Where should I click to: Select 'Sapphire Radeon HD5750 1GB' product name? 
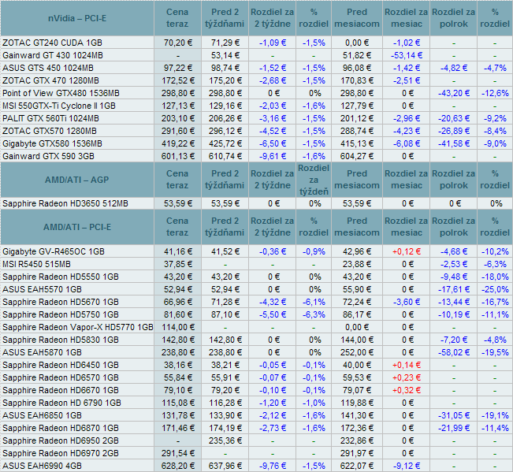coord(61,314)
